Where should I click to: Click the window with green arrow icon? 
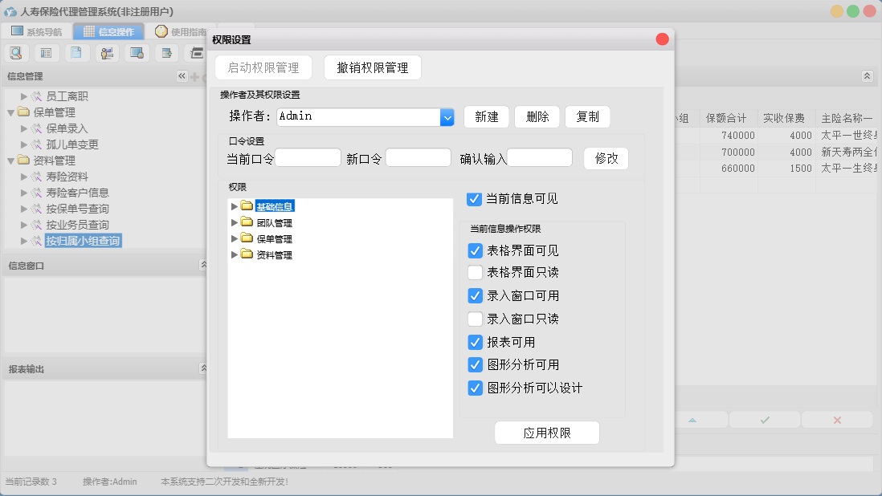tap(166, 53)
